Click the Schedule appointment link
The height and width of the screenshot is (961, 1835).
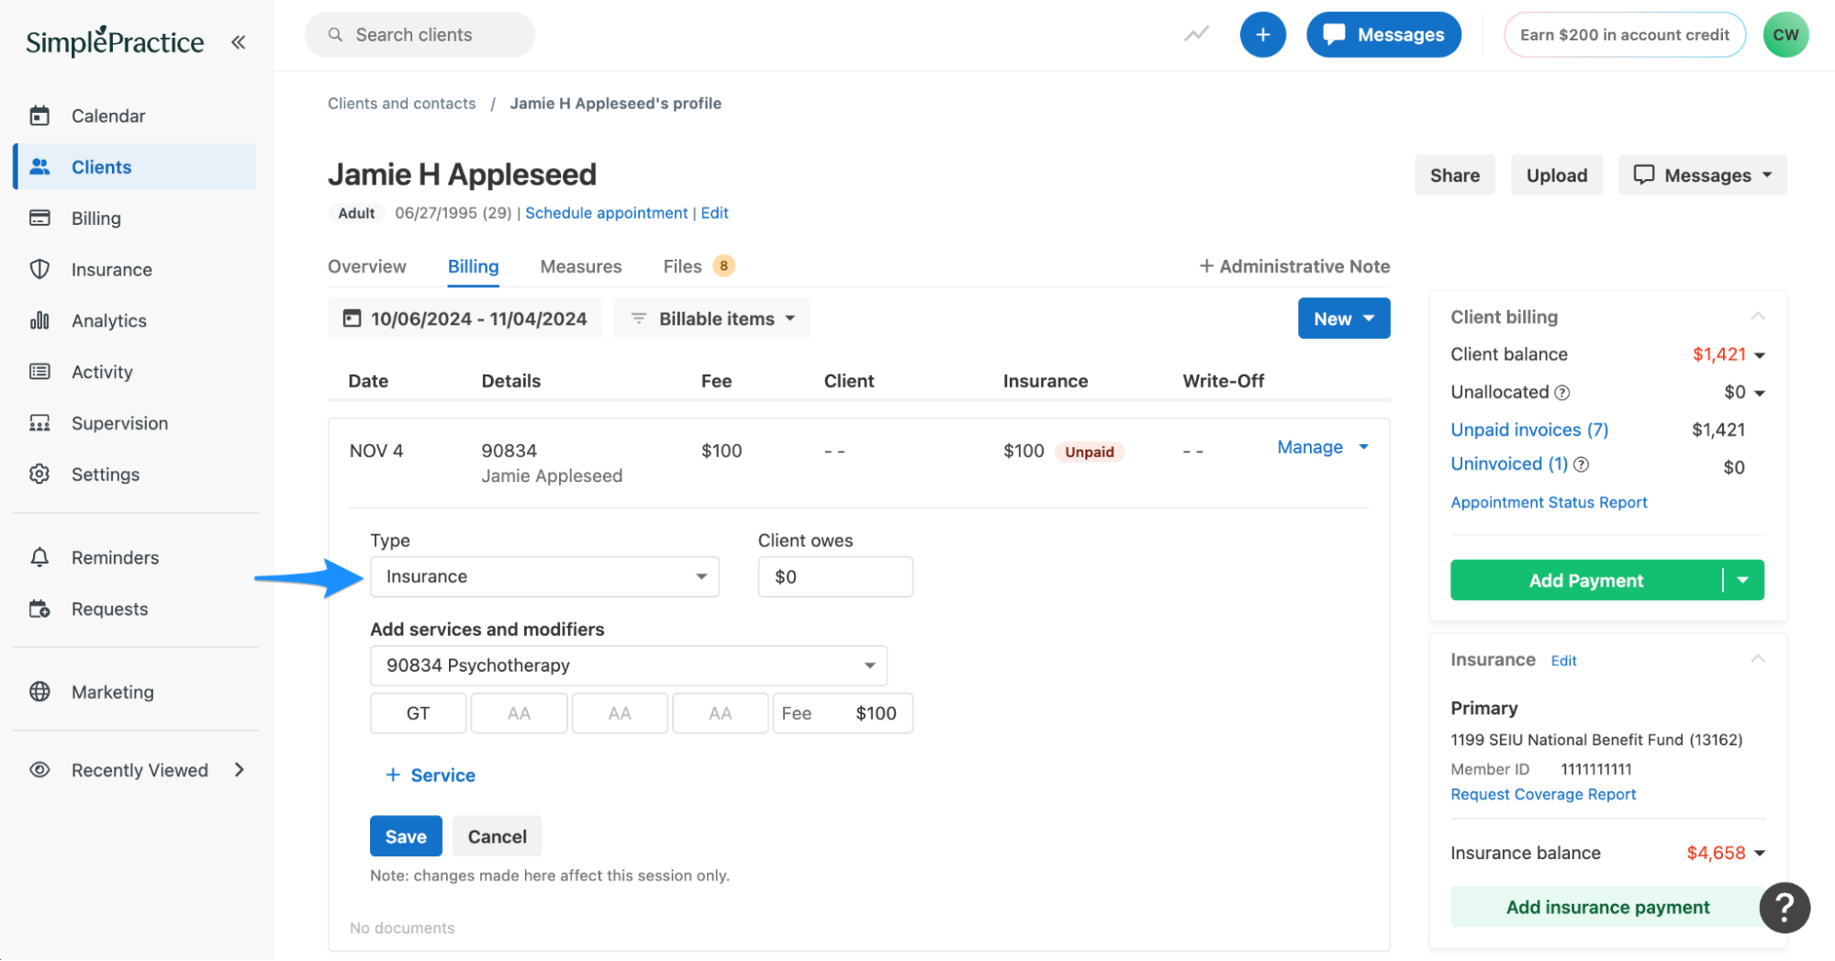606,213
